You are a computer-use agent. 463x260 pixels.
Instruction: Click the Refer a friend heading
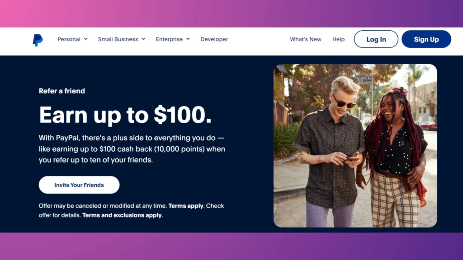pos(61,91)
